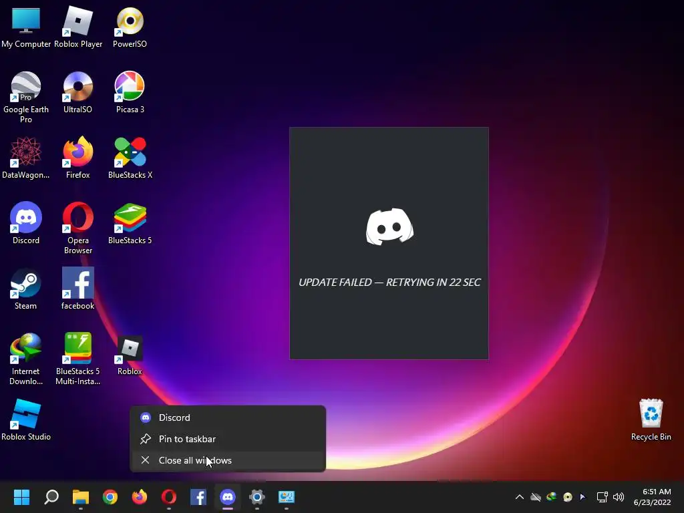
Task: Choose Discord in jump list
Action: [228, 417]
